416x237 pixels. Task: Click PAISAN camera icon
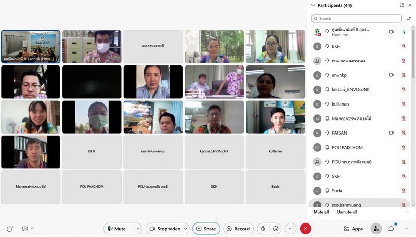click(x=392, y=133)
